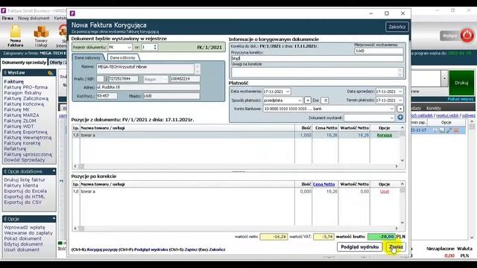477x268 pixels.
Task: Open Towary i Usługi boxes icon
Action: (x=41, y=31)
